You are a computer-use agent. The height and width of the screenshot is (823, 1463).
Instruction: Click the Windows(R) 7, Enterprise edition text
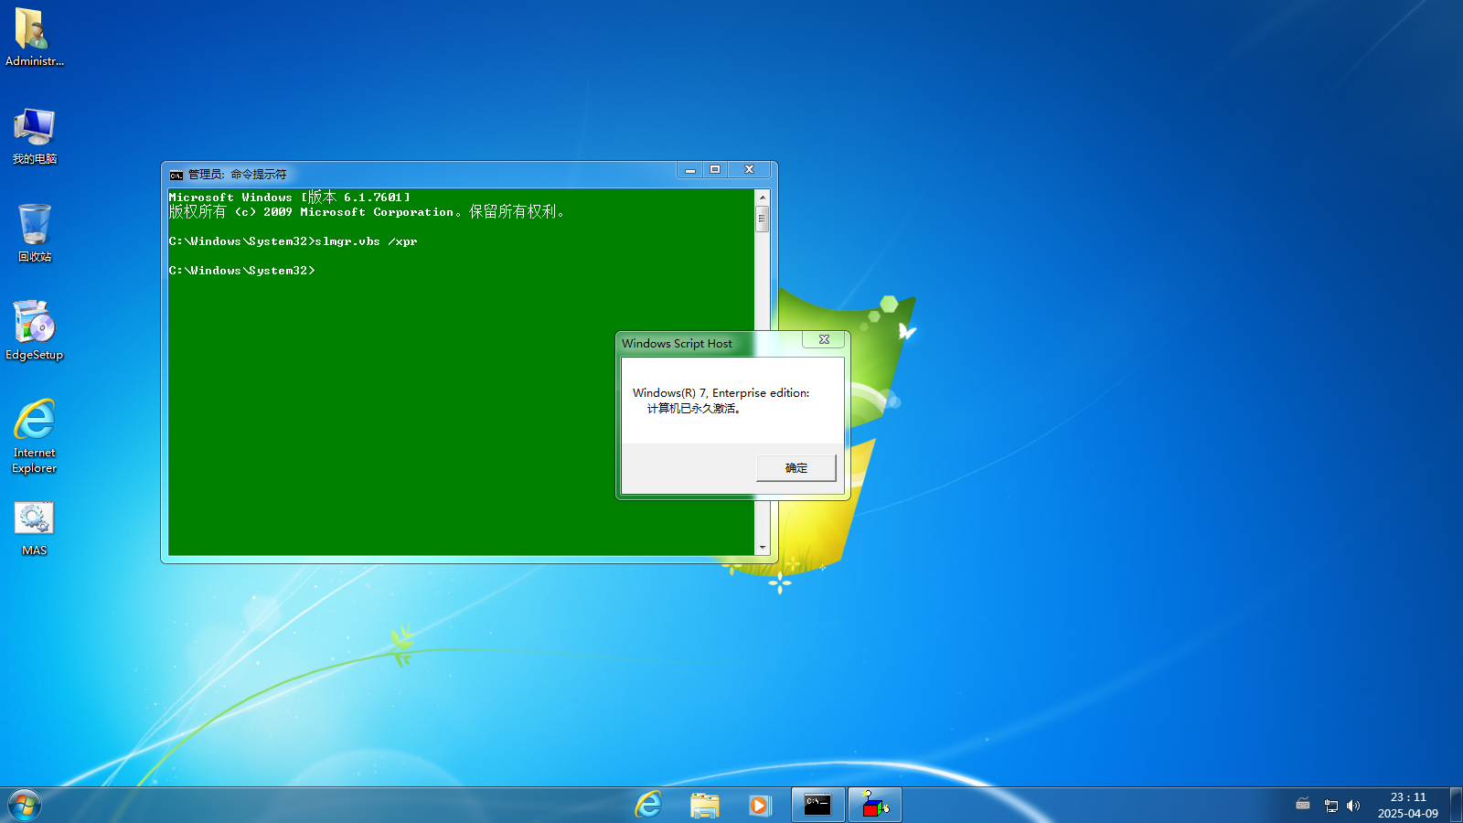[721, 393]
